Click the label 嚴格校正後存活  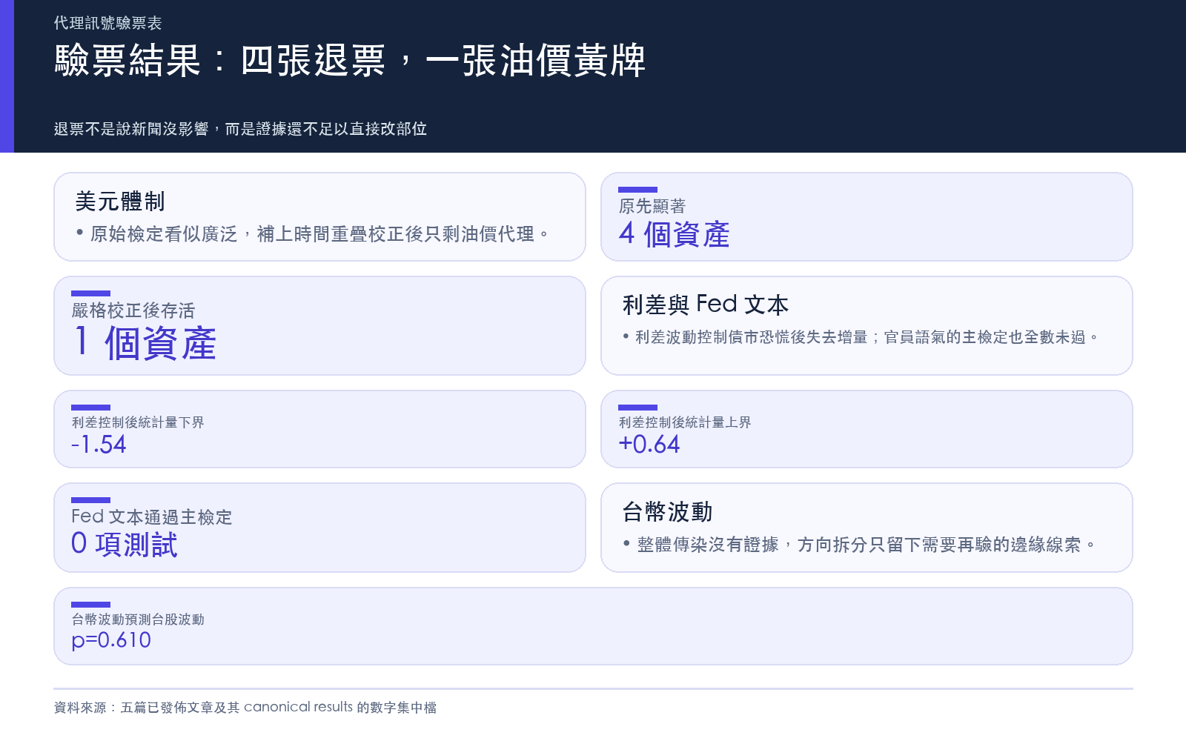(x=133, y=310)
